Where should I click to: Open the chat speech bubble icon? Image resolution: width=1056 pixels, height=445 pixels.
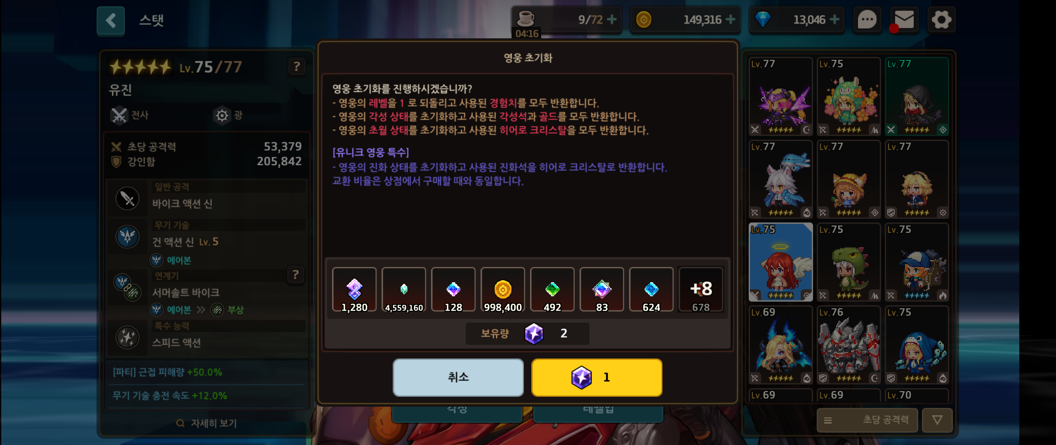click(867, 20)
